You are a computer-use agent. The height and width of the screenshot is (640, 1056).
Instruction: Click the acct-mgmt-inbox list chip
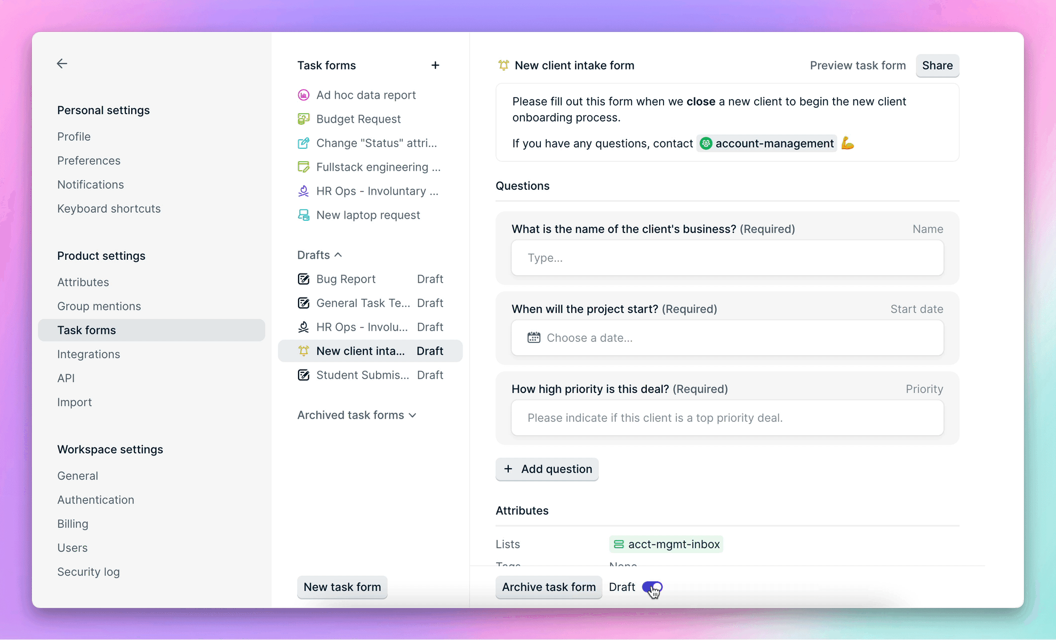click(666, 544)
